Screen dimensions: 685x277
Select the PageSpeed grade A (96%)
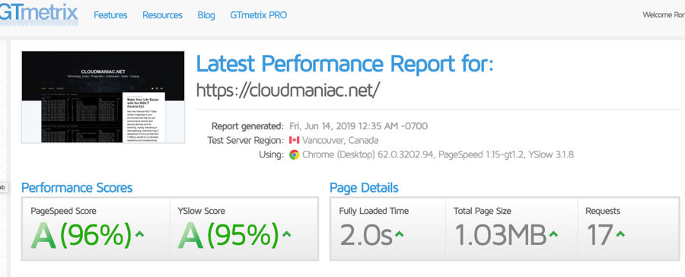pyautogui.click(x=81, y=234)
